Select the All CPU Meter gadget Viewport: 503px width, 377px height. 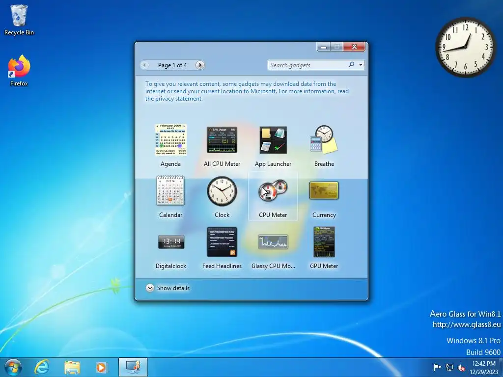(222, 140)
